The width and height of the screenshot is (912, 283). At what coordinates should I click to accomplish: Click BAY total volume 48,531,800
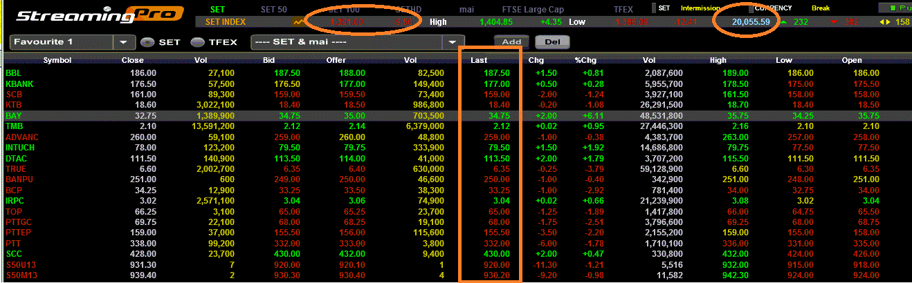click(x=660, y=116)
